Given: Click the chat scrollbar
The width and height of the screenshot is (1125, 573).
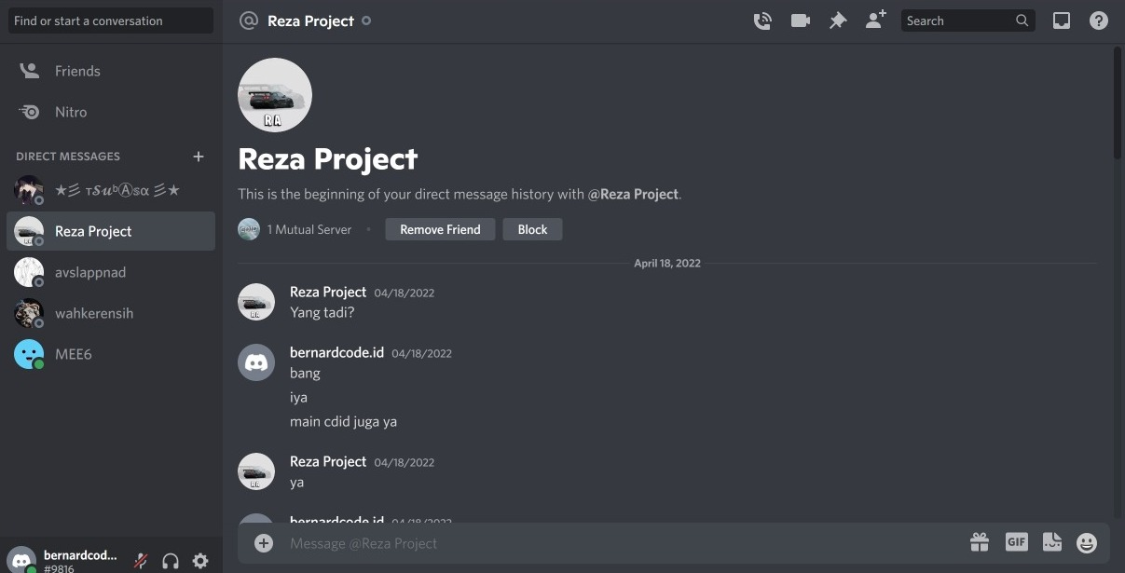Looking at the screenshot, I should [1118, 102].
